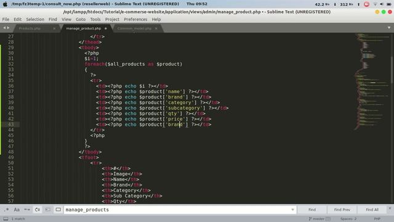
Task: Click the 1 match status text
Action: point(18,219)
